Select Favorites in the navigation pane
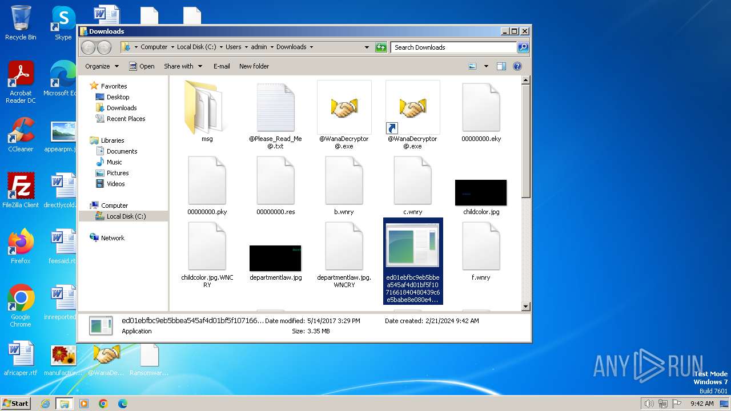731x411 pixels. pyautogui.click(x=114, y=86)
